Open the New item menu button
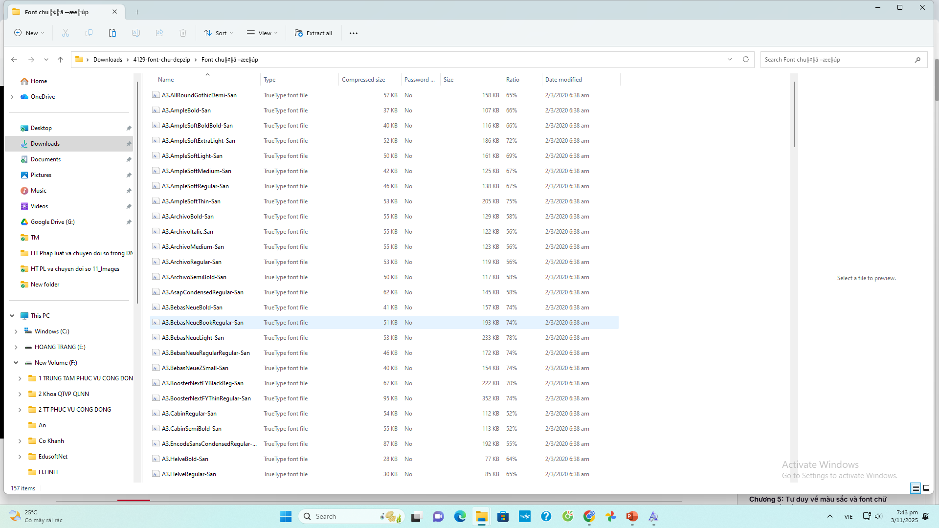 point(29,33)
